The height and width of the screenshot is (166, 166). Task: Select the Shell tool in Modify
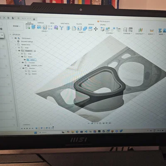point(79,29)
